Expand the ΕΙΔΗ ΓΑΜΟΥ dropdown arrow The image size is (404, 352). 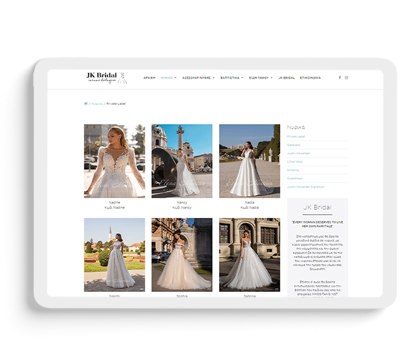click(x=271, y=78)
